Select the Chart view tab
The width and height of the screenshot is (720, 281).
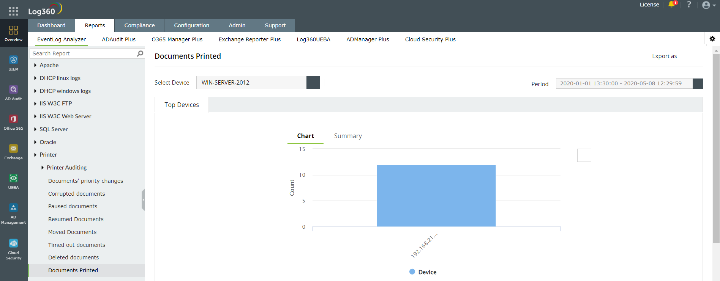point(305,136)
